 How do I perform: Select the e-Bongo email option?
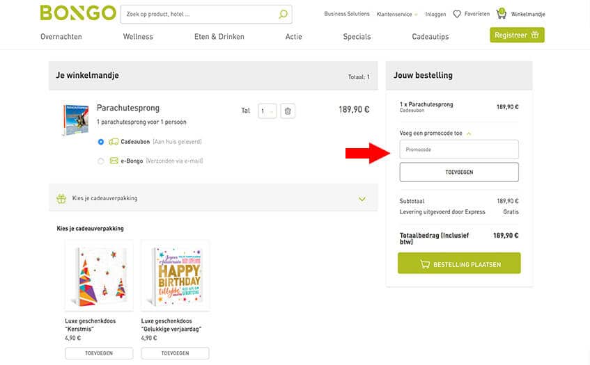pos(101,161)
